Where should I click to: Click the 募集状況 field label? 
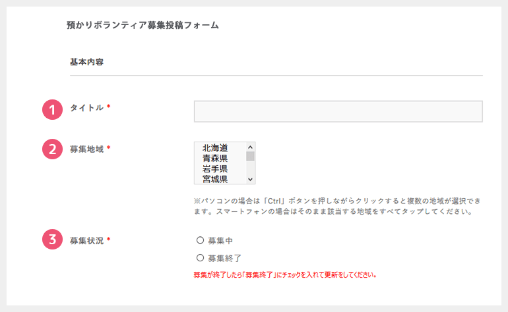86,240
